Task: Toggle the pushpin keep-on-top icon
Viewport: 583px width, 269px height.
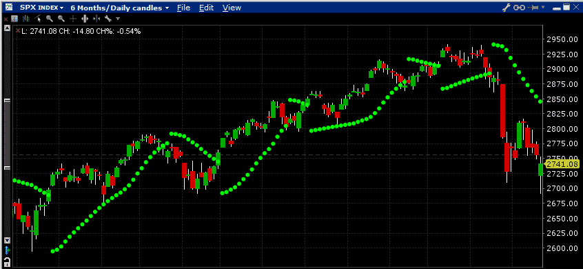Action: click(x=533, y=7)
